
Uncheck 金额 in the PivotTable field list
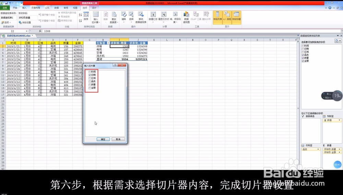click(x=303, y=61)
